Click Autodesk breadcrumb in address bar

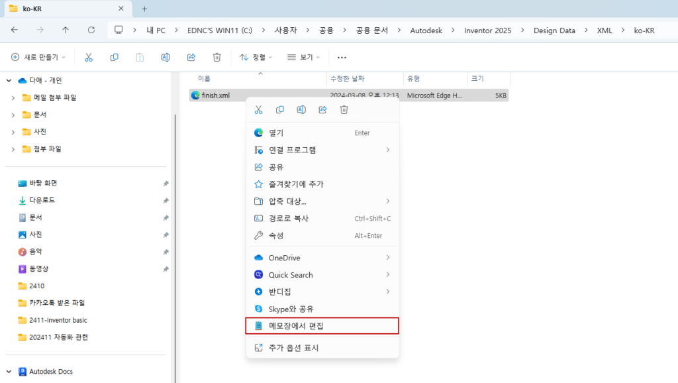(426, 30)
